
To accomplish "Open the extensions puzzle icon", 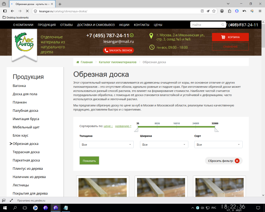I will (x=229, y=11).
